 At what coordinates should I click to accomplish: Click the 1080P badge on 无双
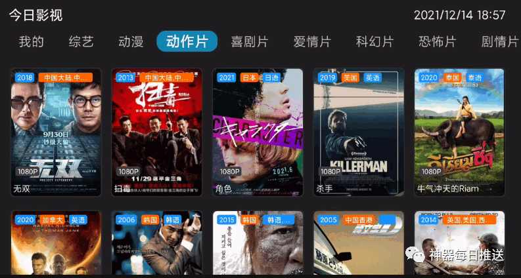[26, 172]
